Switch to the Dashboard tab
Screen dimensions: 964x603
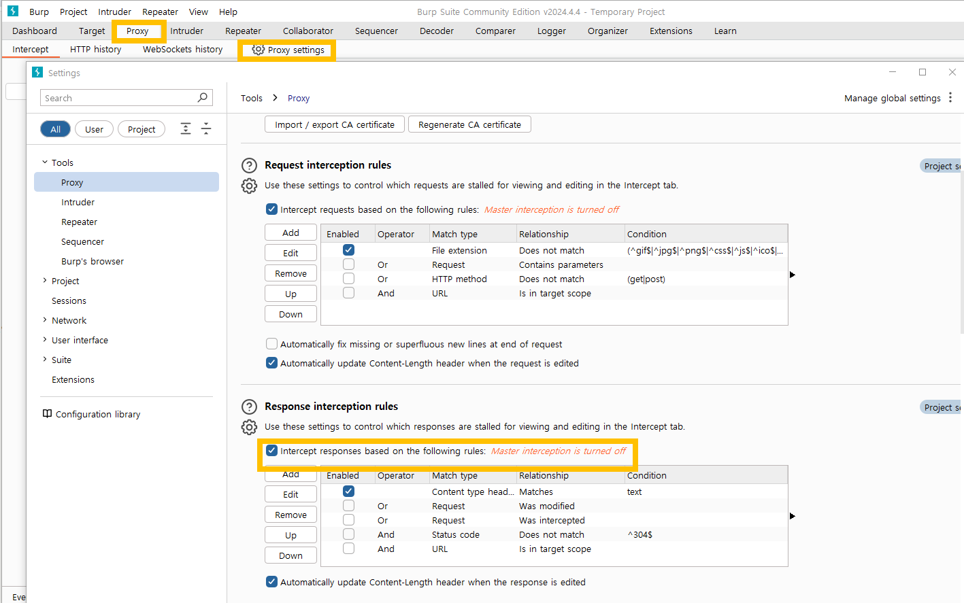[35, 31]
